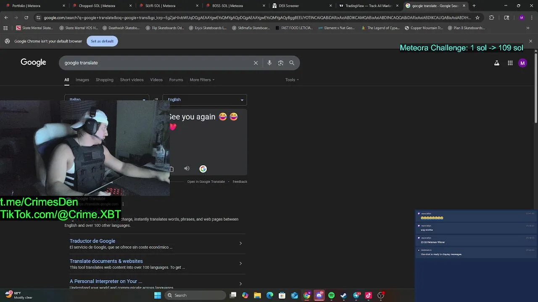Open Chrome three-dot menu
The height and width of the screenshot is (302, 538).
point(532,18)
